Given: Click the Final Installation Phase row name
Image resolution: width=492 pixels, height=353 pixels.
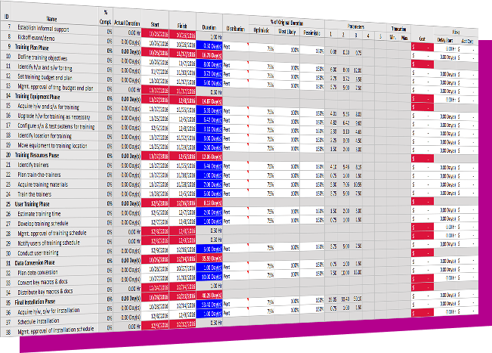Looking at the screenshot, I should (45, 301).
